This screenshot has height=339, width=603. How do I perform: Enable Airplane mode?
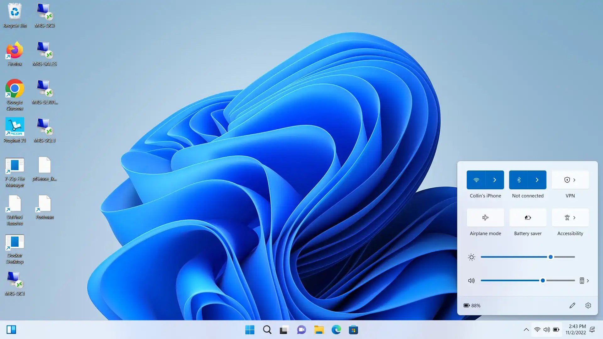485,218
